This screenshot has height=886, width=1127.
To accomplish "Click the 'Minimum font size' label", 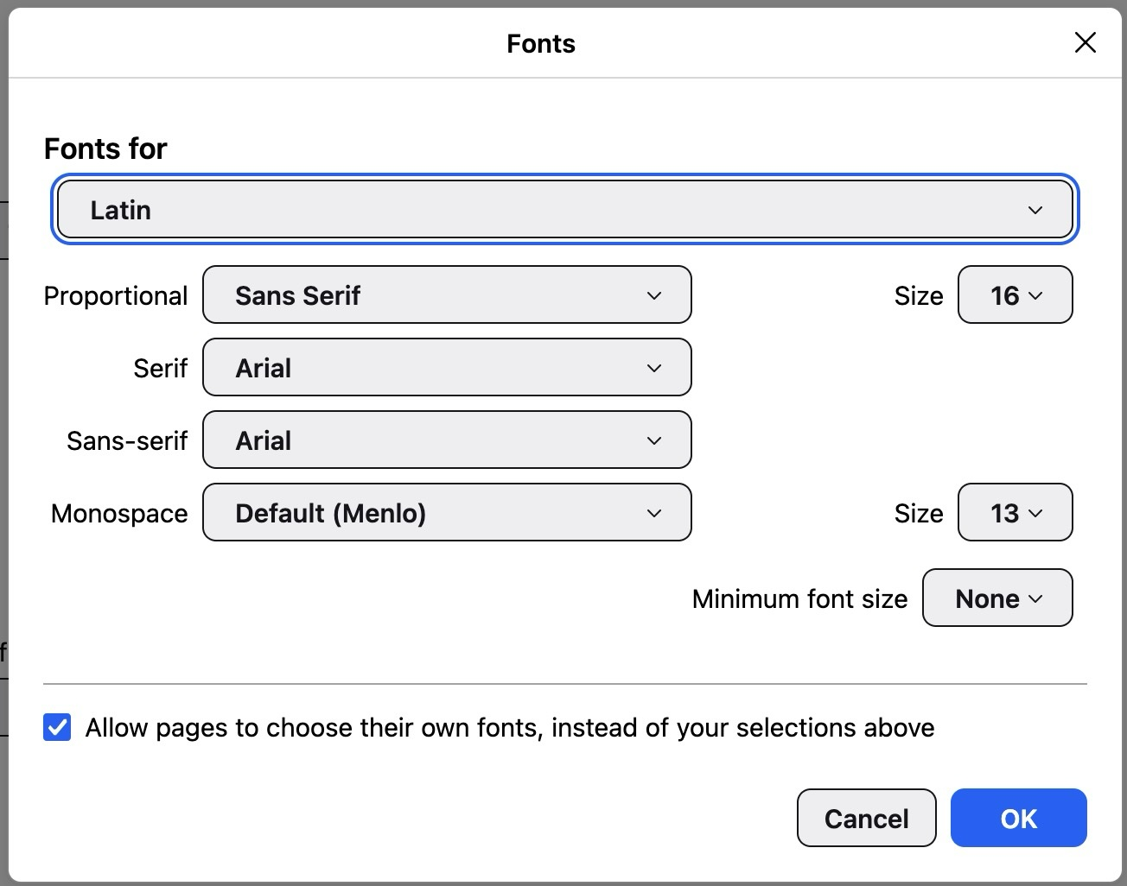I will (x=799, y=598).
